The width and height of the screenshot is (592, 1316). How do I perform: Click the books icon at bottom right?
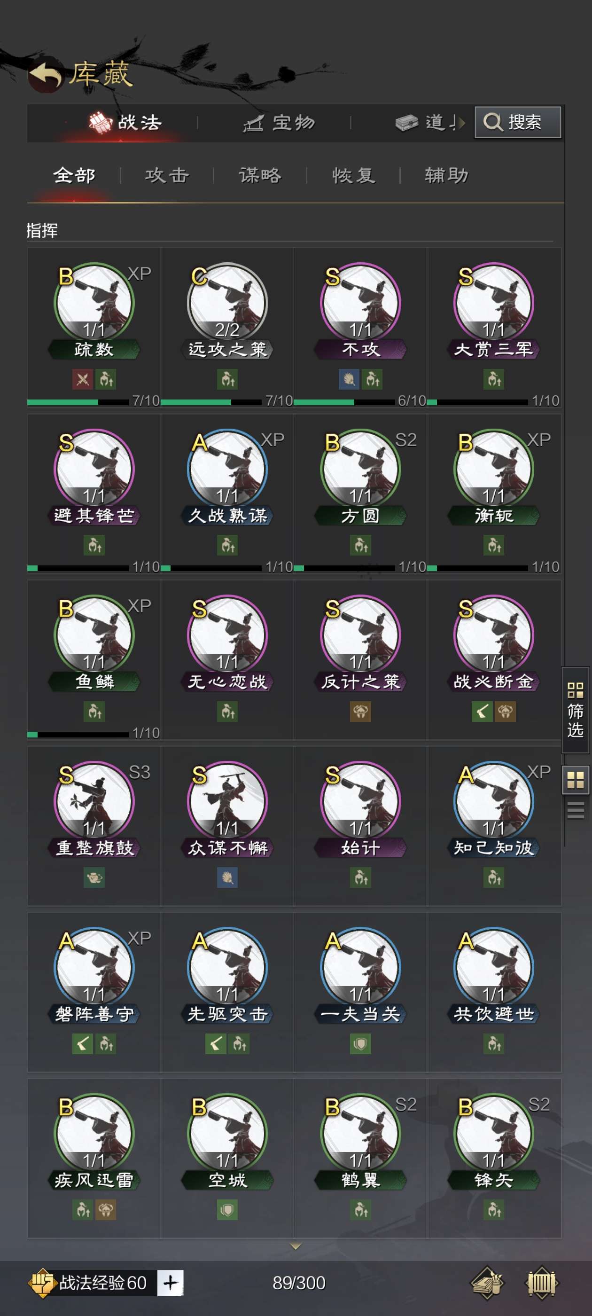click(487, 1282)
